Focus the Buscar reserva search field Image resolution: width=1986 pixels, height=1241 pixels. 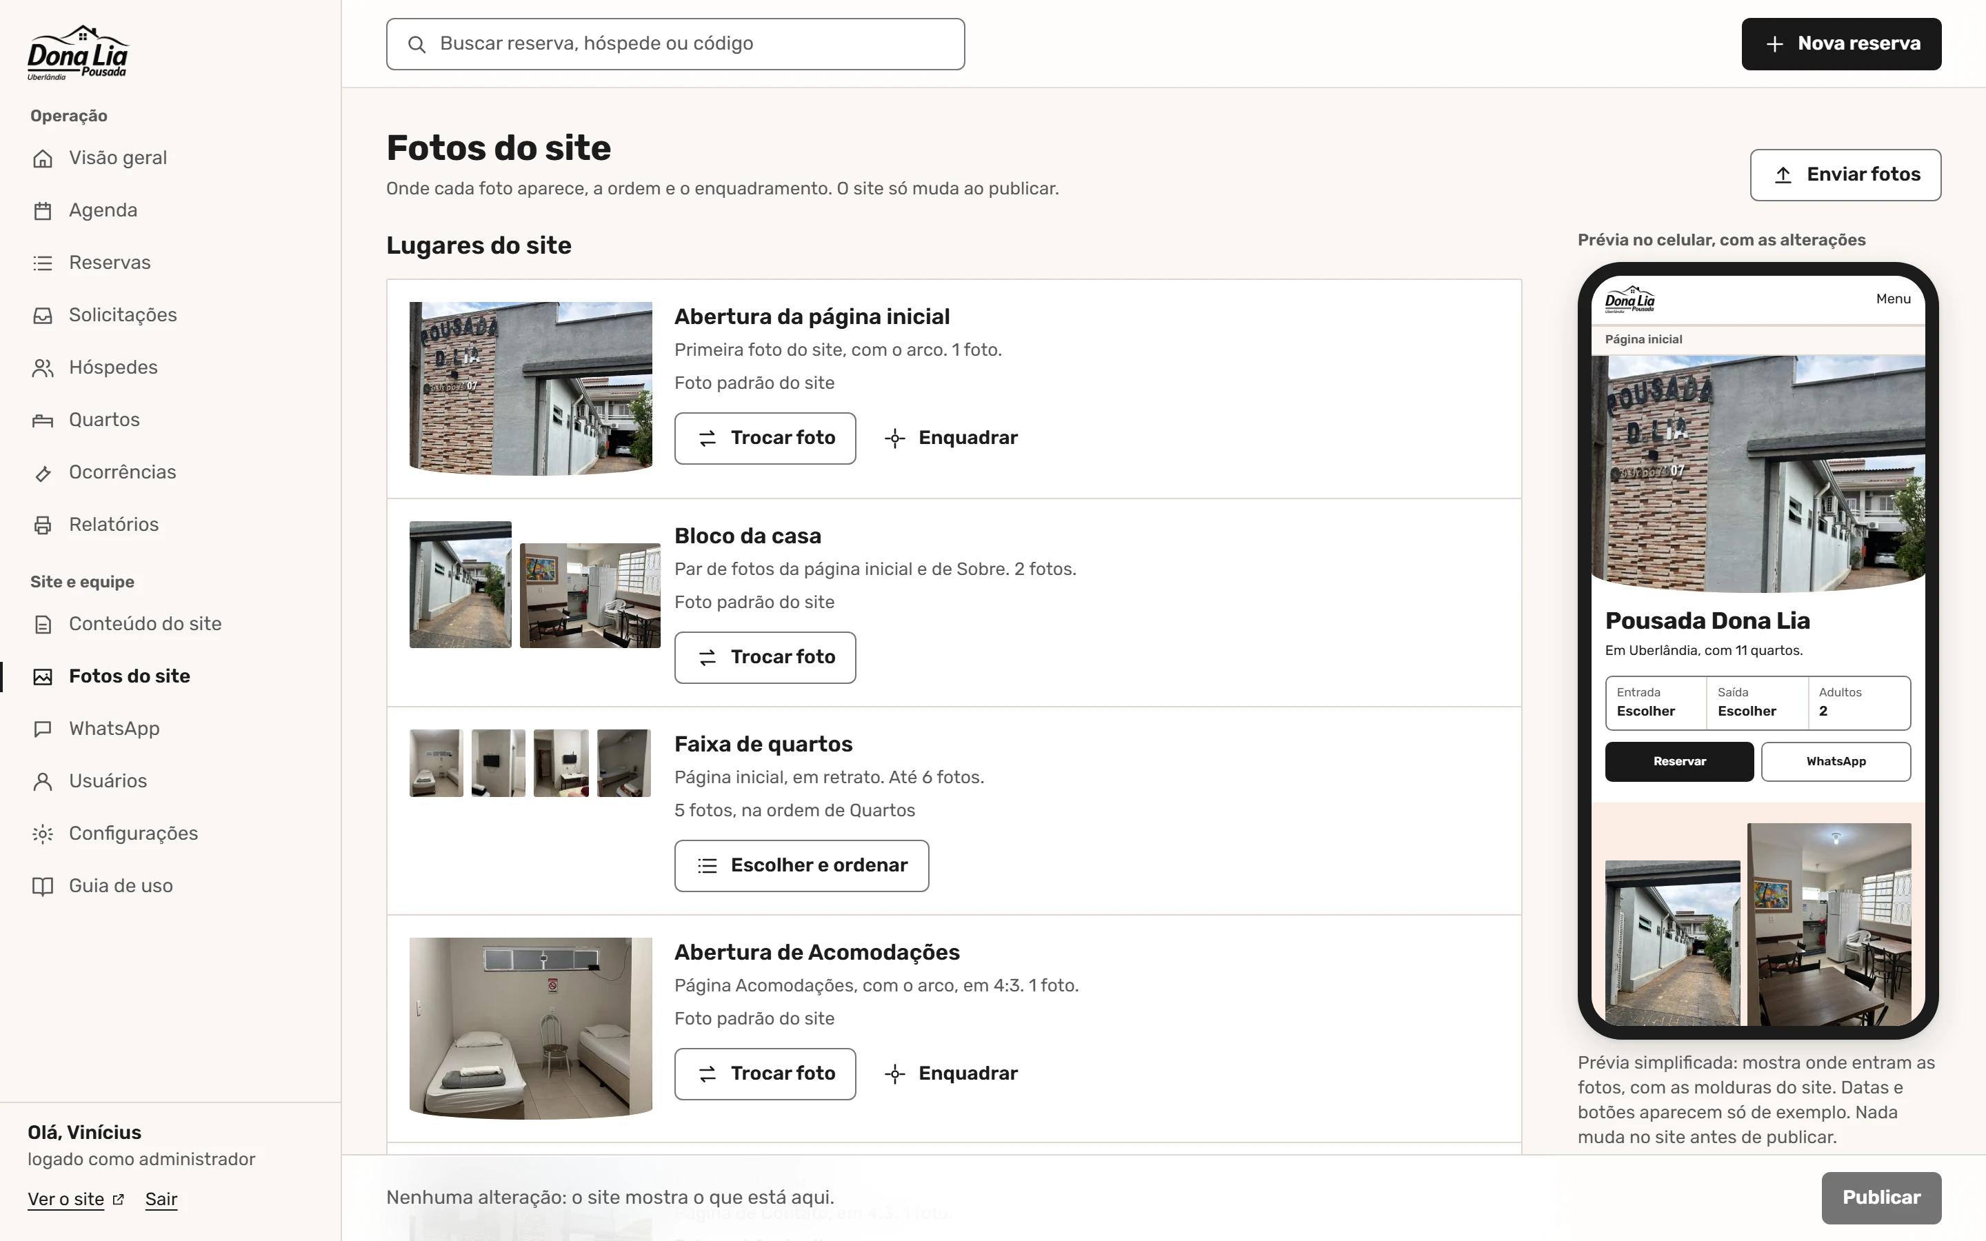[675, 44]
